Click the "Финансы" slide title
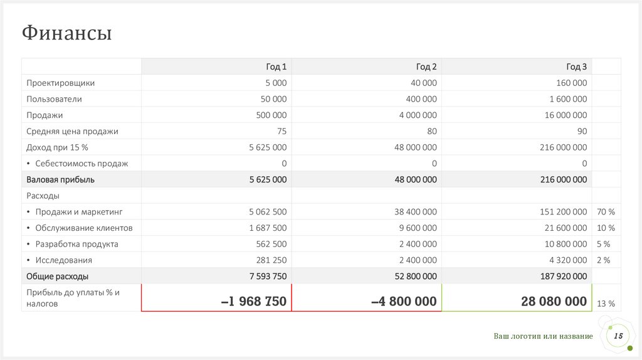 [66, 33]
